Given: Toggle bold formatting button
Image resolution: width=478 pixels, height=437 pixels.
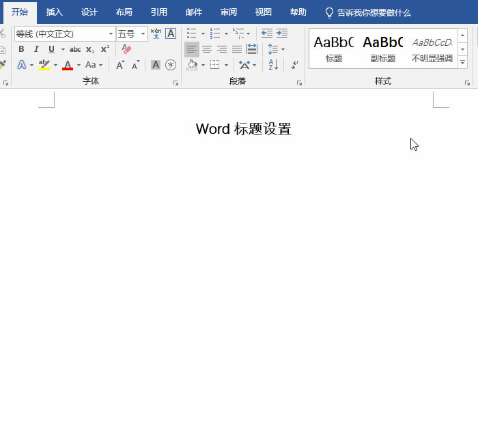Looking at the screenshot, I should pos(21,49).
